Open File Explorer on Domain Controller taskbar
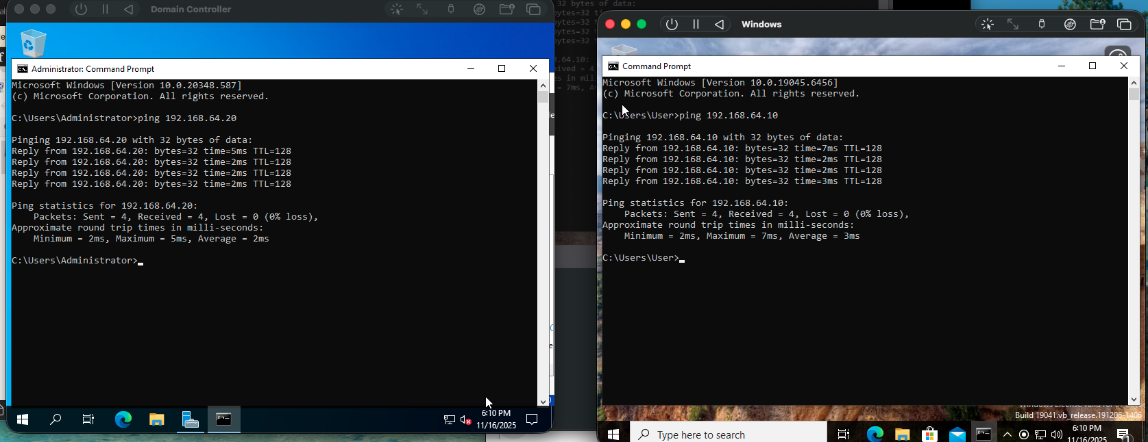 (156, 419)
